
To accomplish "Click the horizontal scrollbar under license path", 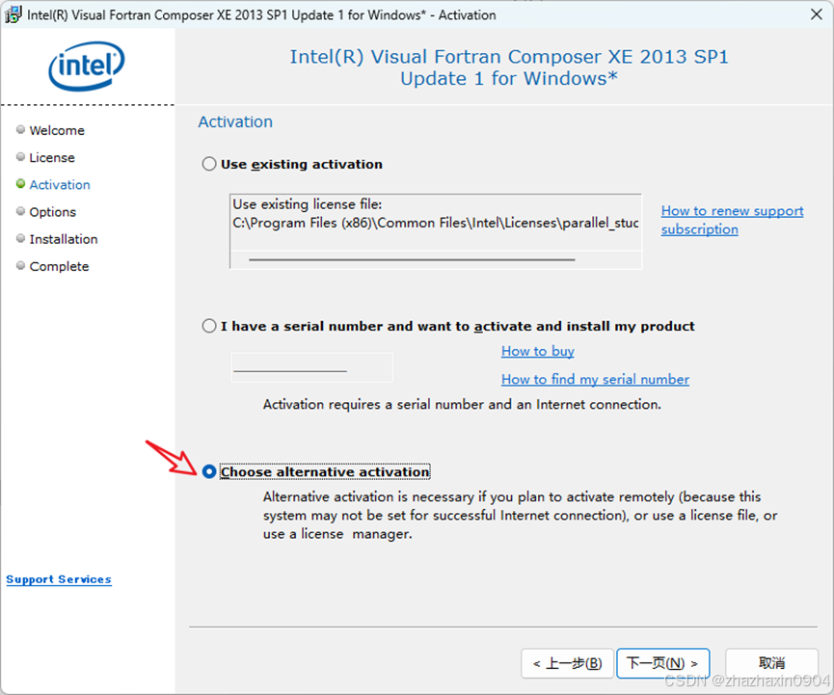I will (x=412, y=259).
